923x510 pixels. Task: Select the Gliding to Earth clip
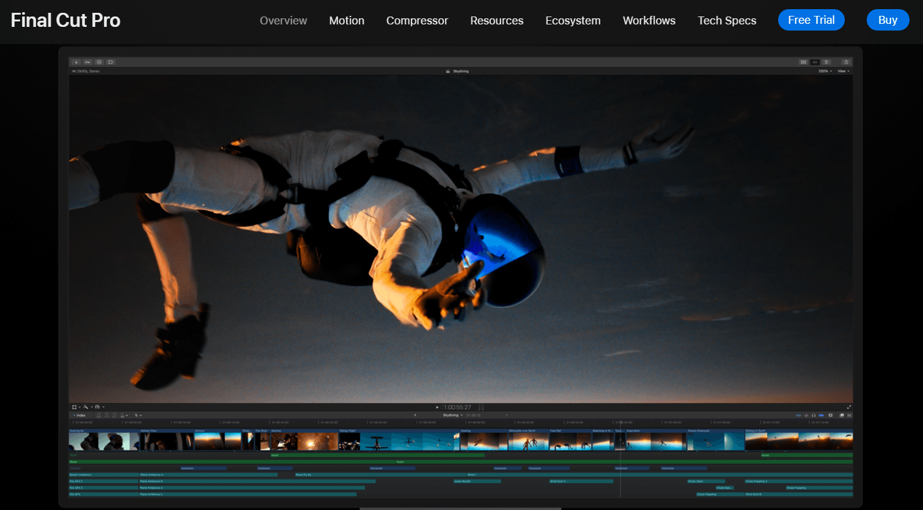[x=799, y=440]
